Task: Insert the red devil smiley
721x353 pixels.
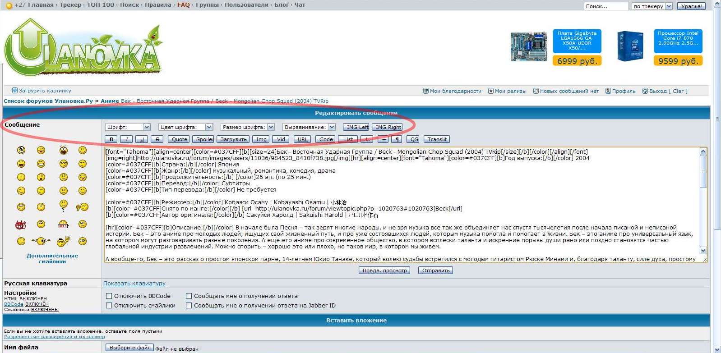Action: (21, 224)
